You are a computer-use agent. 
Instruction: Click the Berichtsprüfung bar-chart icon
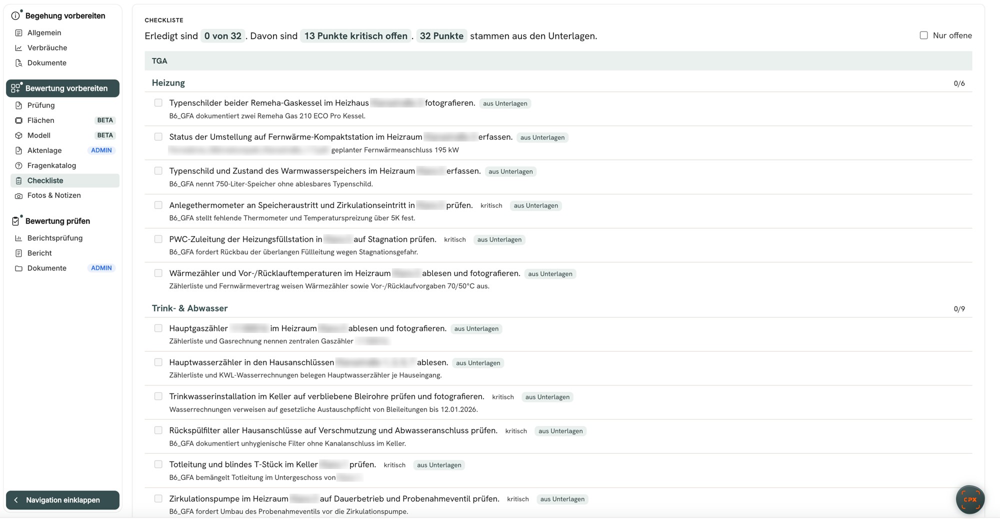(18, 238)
